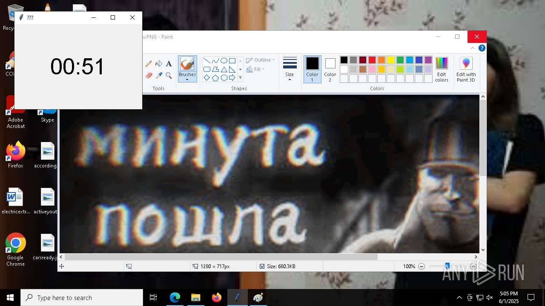Pick the red palette swatch

372,60
